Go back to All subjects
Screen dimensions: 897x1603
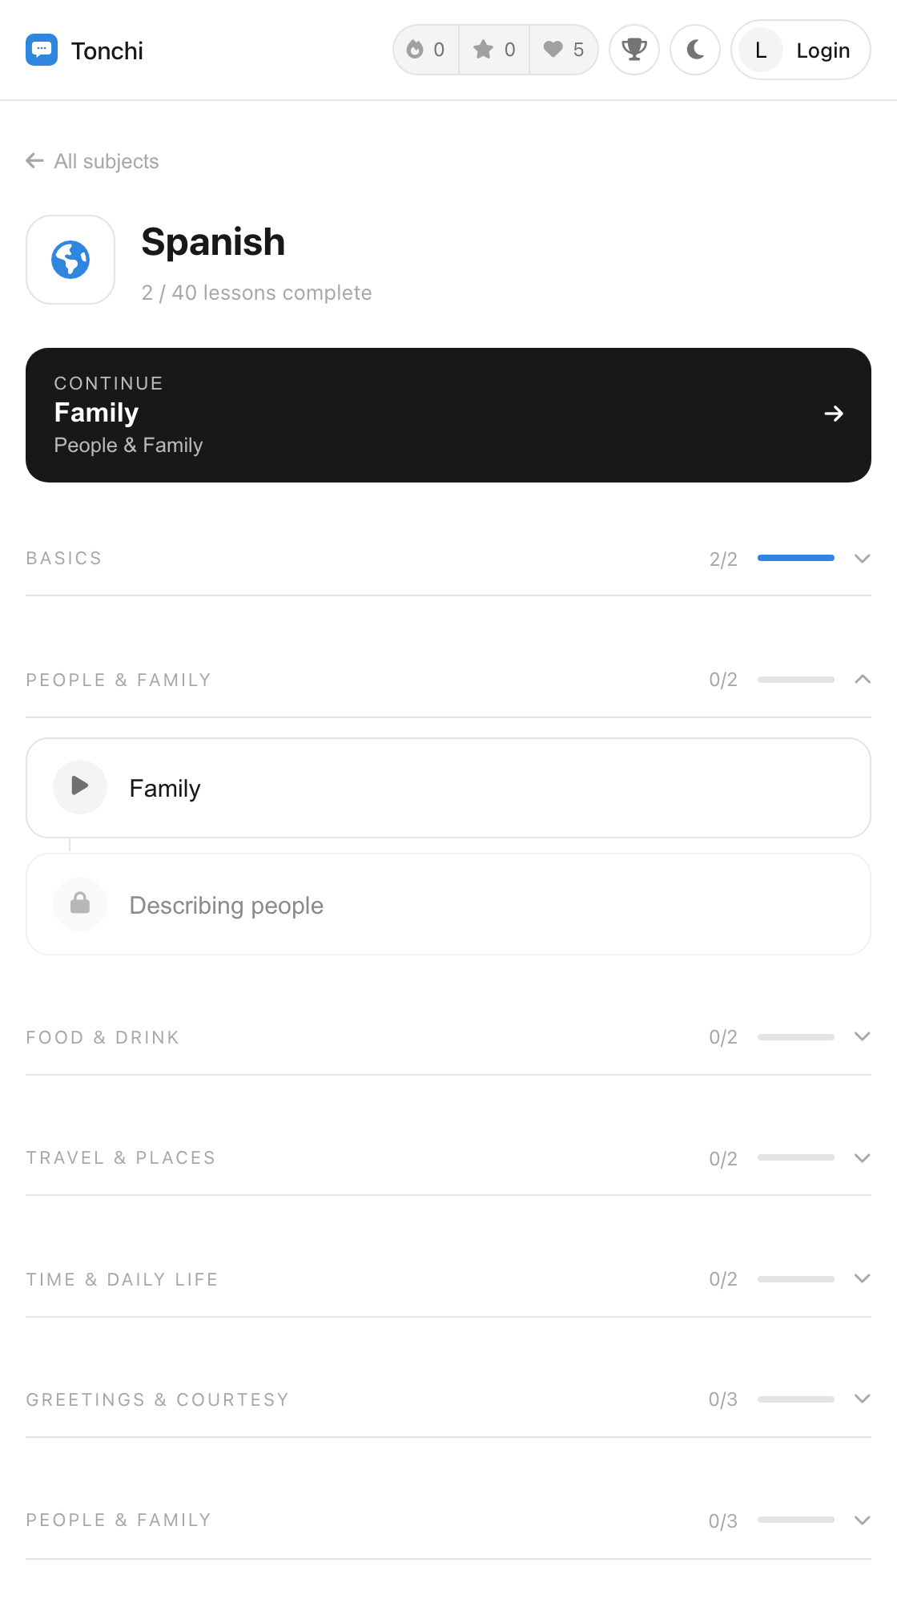pyautogui.click(x=92, y=161)
